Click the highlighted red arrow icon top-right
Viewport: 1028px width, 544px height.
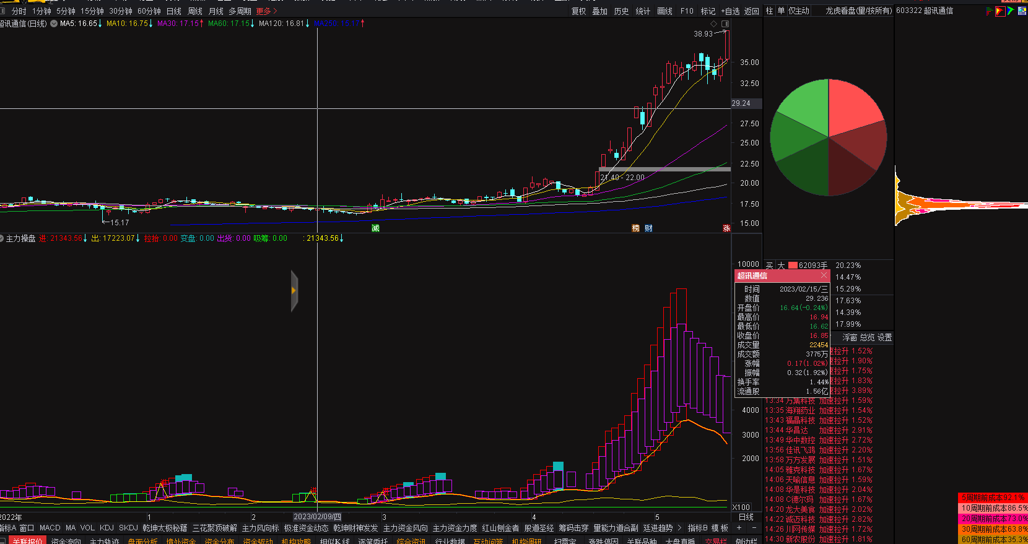(1000, 11)
